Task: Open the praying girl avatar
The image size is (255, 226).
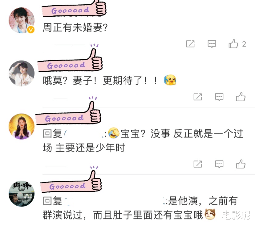Action: click(x=22, y=127)
